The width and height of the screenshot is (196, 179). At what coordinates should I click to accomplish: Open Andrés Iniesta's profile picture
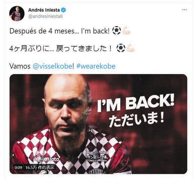[17, 13]
